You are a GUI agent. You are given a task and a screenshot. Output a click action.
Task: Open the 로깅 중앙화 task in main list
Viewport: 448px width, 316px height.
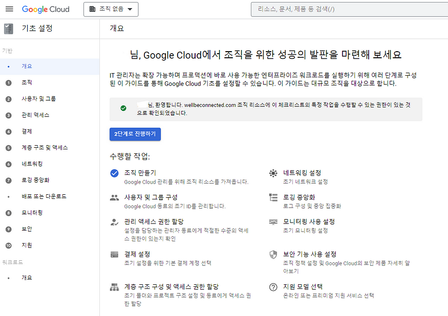(299, 197)
